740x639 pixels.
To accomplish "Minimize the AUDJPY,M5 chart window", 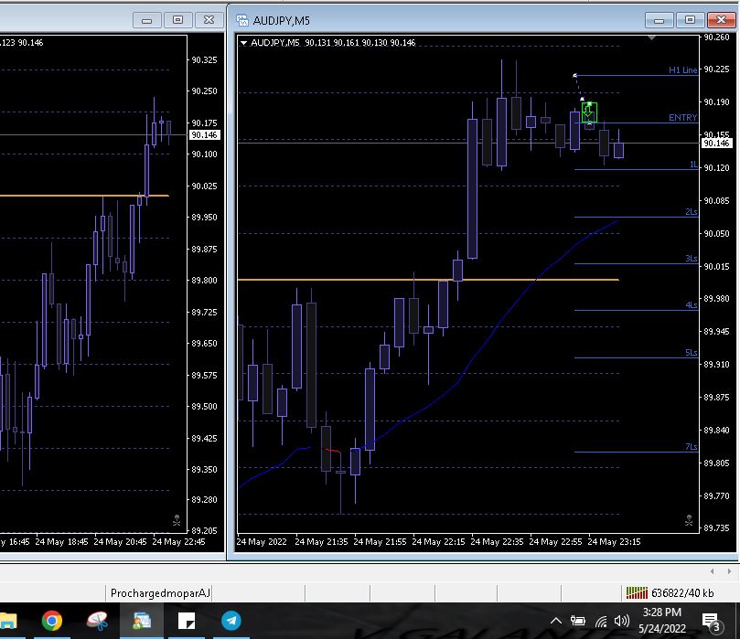I will 659,20.
